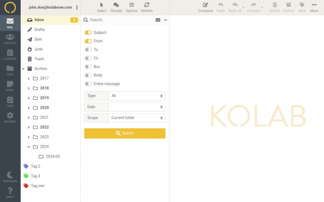Open the Date dropdown
The width and height of the screenshot is (324, 202).
(137, 107)
